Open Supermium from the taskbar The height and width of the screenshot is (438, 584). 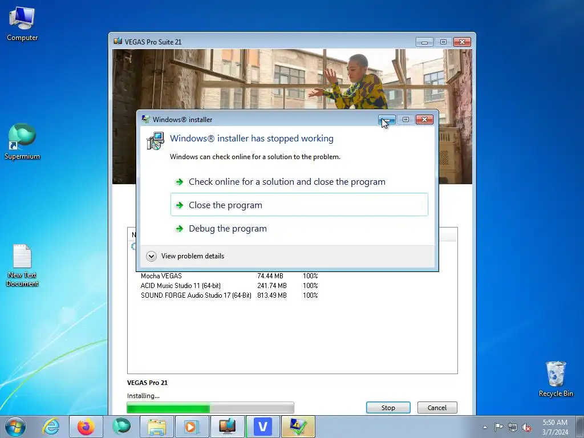point(121,427)
